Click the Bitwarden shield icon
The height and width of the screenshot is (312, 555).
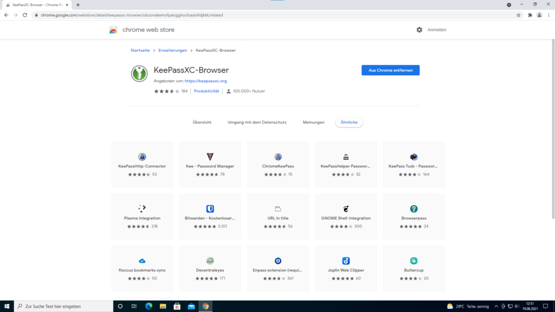pyautogui.click(x=210, y=209)
